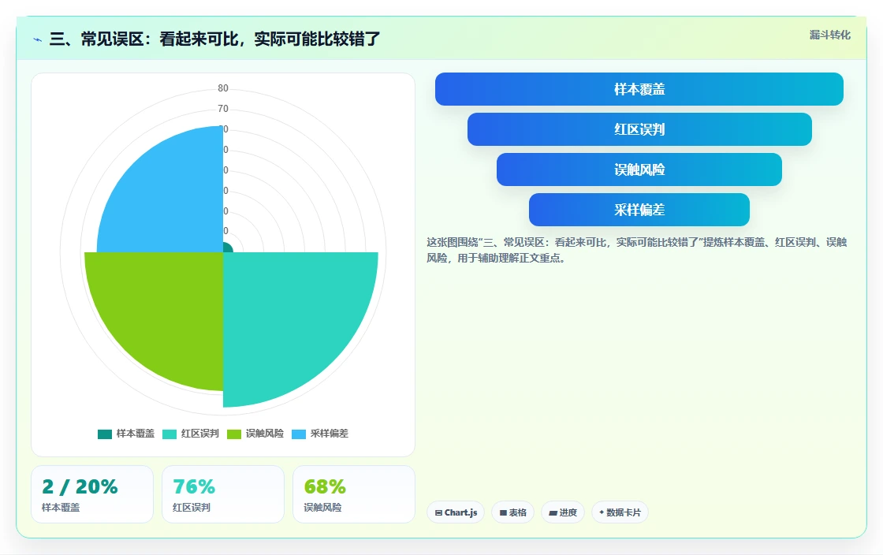Click the 数据卡片 tag chip

tap(620, 512)
